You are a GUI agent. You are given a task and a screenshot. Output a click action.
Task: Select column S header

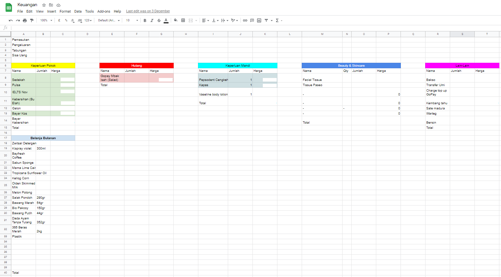462,34
